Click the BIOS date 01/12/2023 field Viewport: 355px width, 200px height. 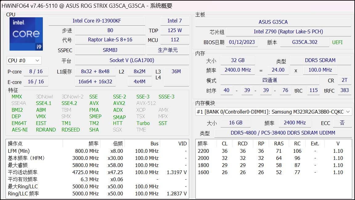click(x=241, y=42)
